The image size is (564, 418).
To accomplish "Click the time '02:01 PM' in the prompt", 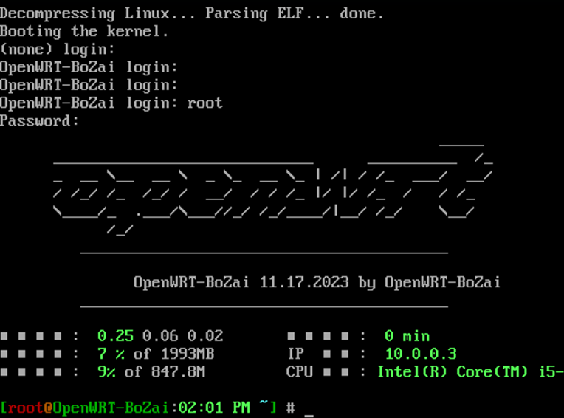I will tap(214, 408).
